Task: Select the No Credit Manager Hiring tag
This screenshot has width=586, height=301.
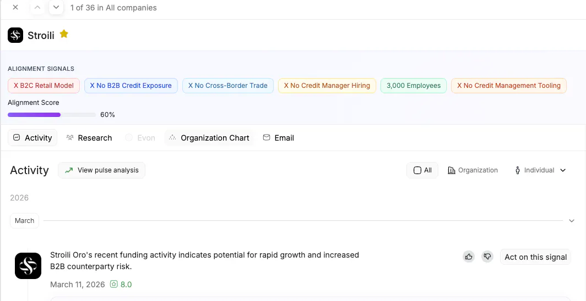Action: click(327, 86)
